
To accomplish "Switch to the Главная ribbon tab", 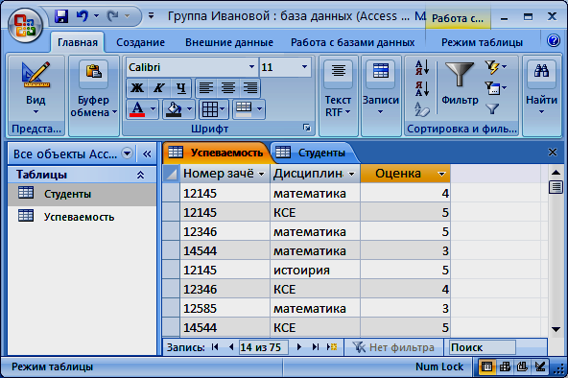I will (x=78, y=42).
